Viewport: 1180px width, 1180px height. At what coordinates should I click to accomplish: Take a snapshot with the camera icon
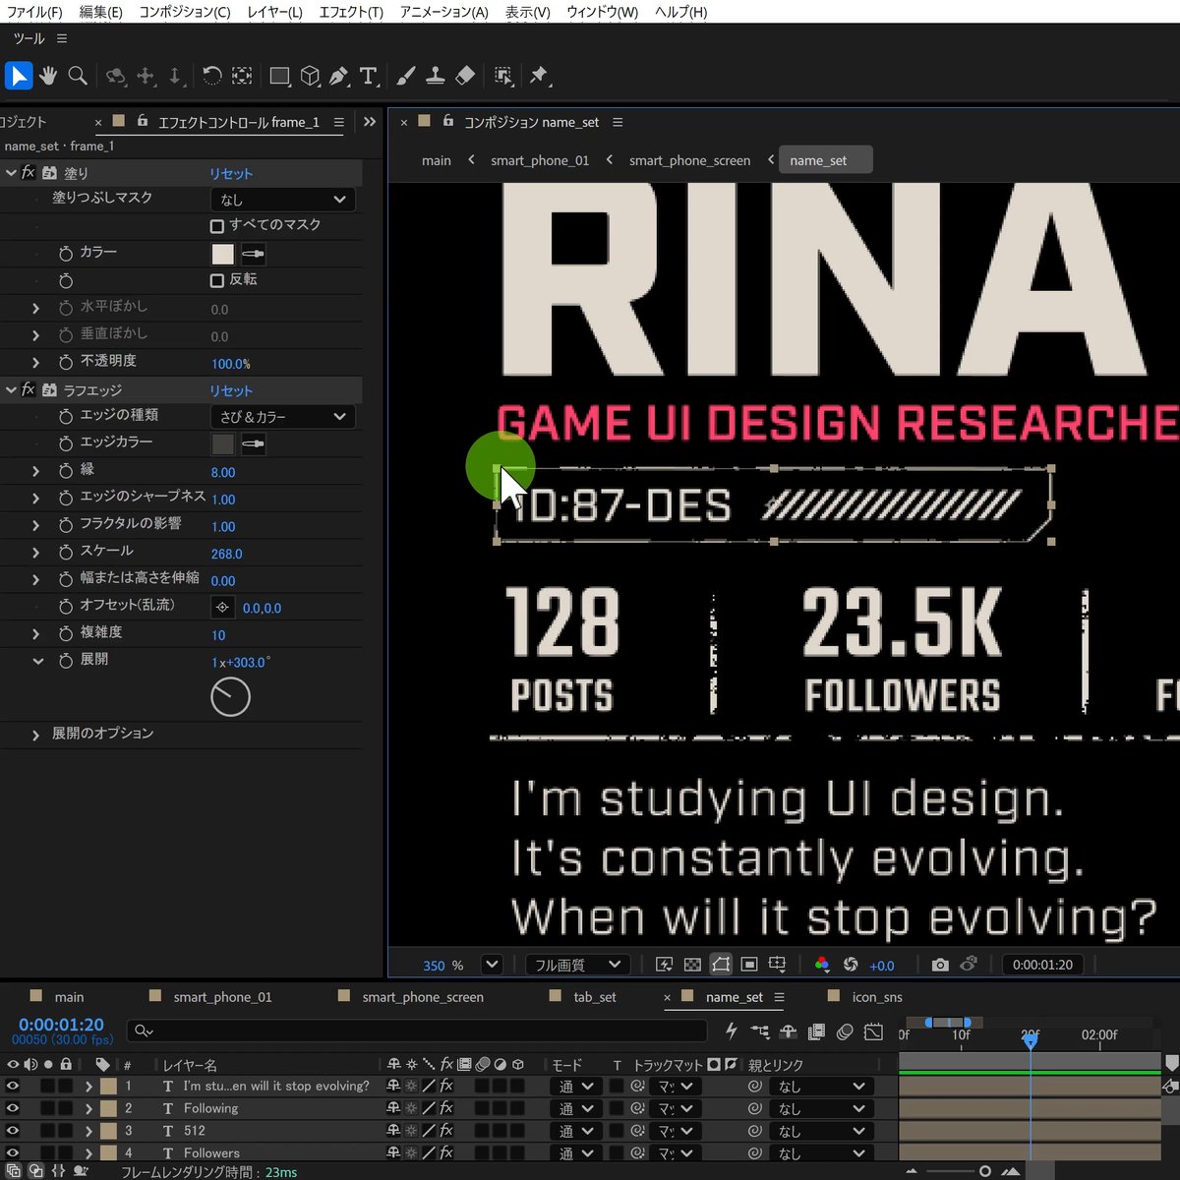point(940,965)
